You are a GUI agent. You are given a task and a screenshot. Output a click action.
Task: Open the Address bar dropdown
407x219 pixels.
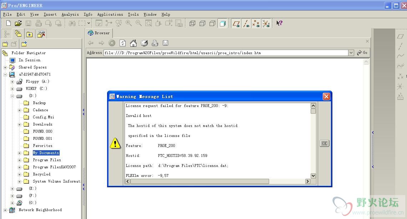point(351,53)
